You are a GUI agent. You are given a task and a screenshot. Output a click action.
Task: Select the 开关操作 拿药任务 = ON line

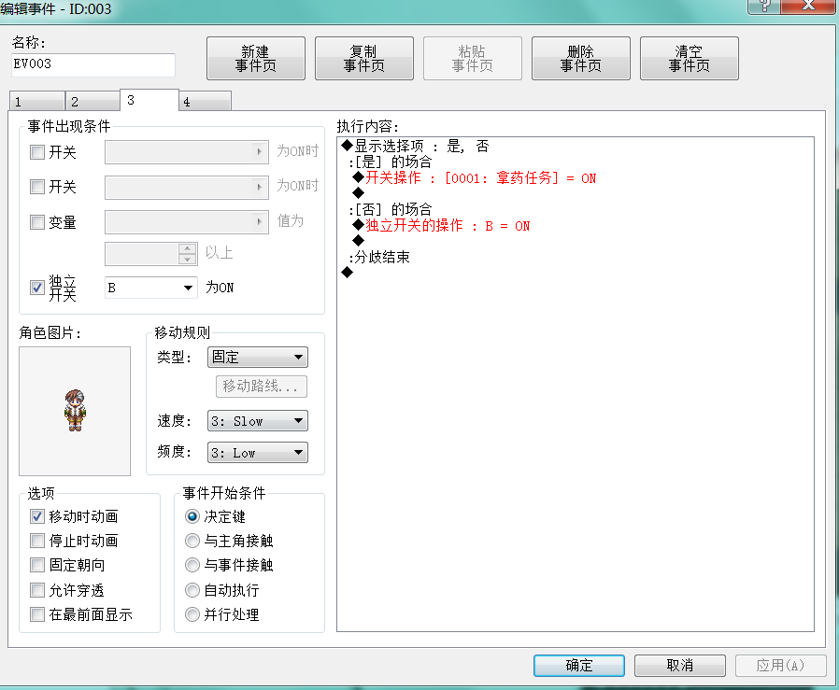[x=475, y=177]
